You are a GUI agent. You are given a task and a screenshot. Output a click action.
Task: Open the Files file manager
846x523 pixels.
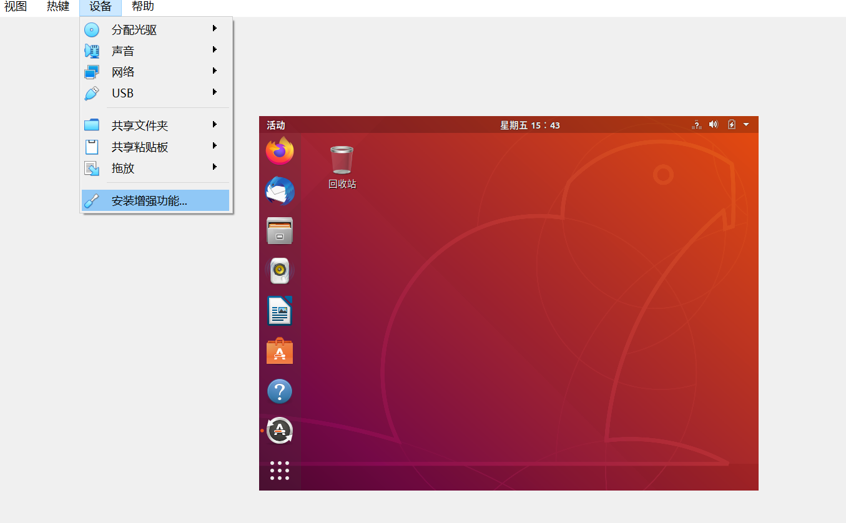point(279,230)
